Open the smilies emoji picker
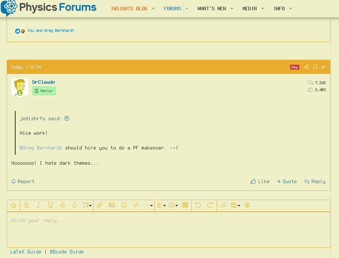The width and height of the screenshot is (339, 258). (123, 205)
